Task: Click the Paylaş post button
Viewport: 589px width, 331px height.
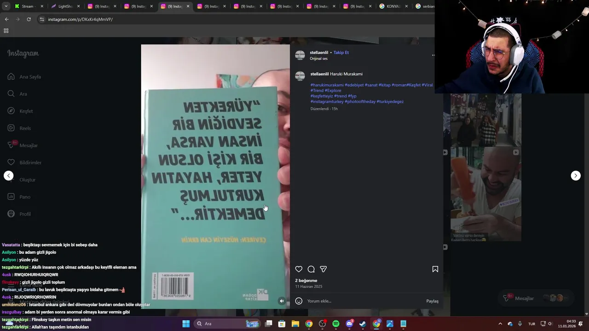Action: pyautogui.click(x=432, y=301)
